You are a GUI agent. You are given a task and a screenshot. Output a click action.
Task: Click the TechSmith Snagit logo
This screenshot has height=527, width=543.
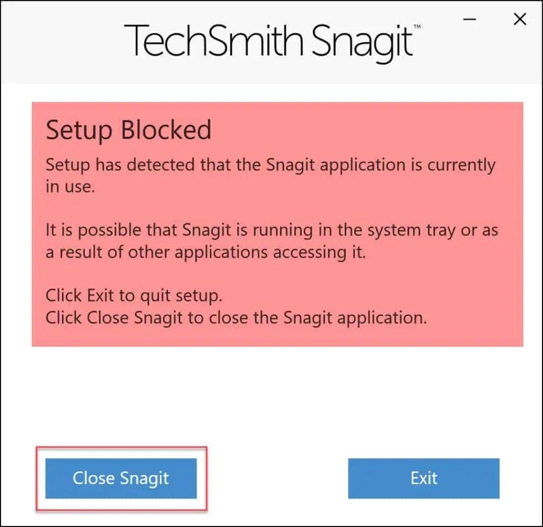[268, 38]
